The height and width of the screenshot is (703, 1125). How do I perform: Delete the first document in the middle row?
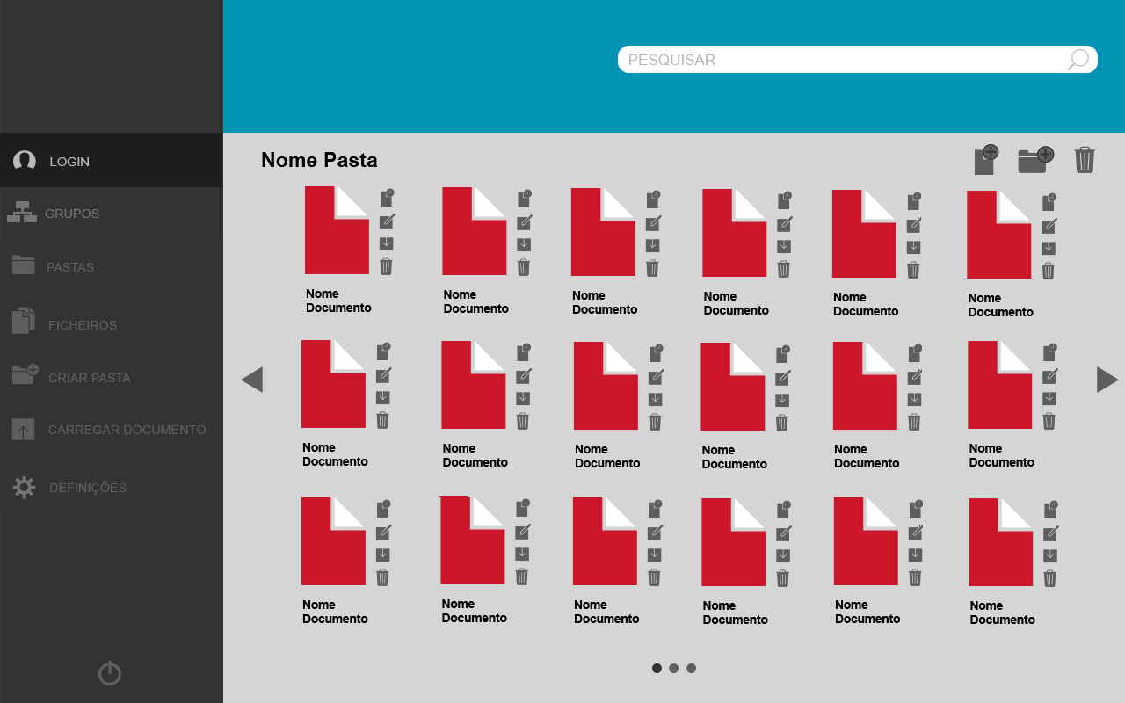[x=382, y=420]
